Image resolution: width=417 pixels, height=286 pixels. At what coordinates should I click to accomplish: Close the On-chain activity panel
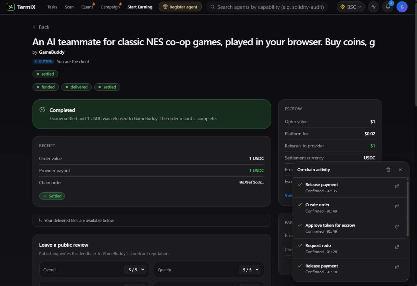point(400,170)
